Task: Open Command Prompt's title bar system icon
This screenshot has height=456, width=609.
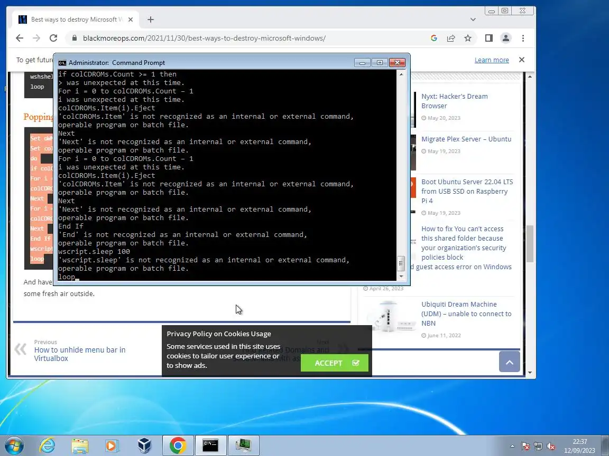Action: pos(62,63)
